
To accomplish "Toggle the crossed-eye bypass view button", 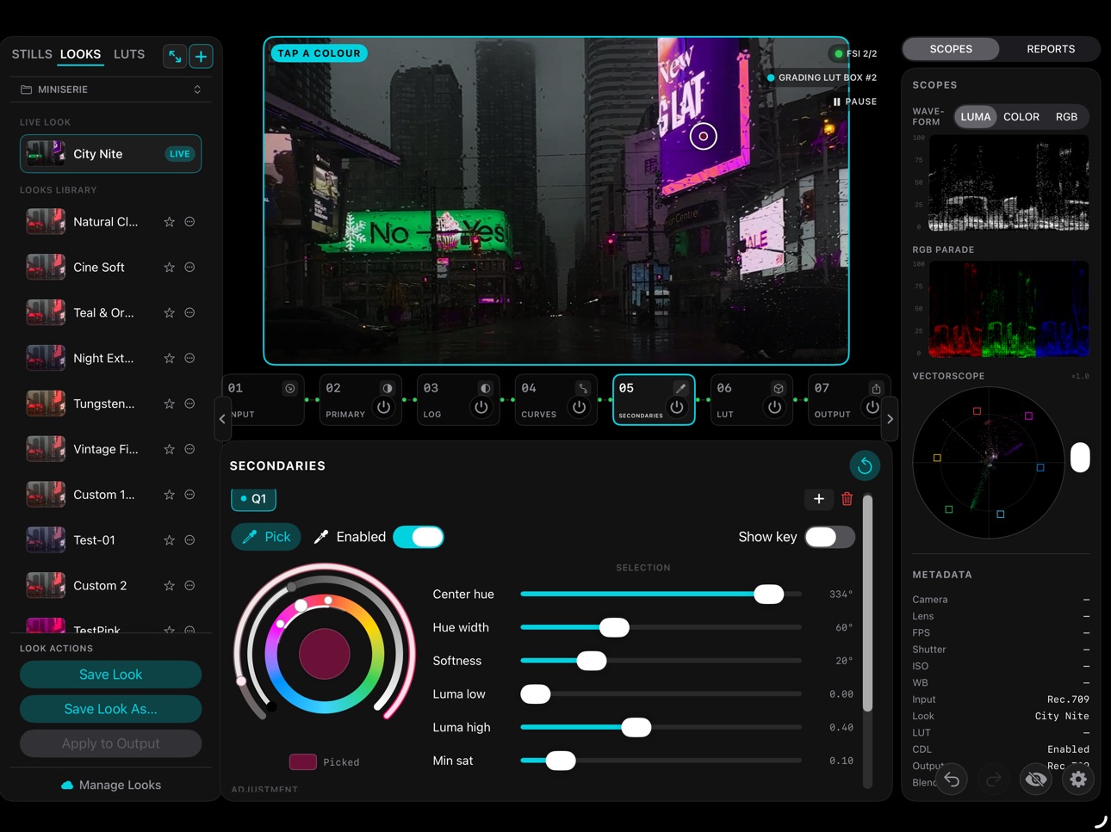I will [1036, 780].
